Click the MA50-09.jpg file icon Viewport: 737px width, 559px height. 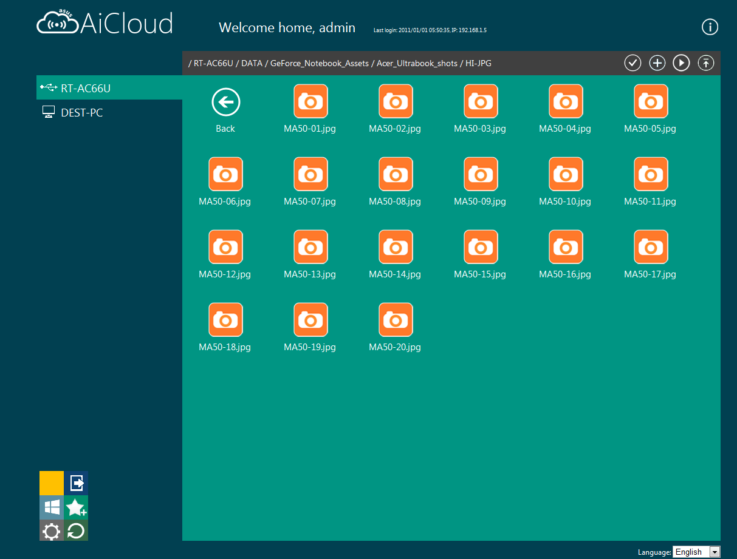481,174
